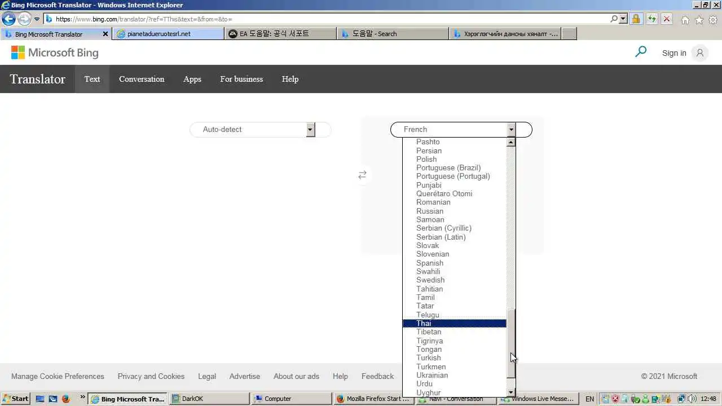722x406 pixels.
Task: Switch to the Хэрэглэгчийн дансны хяналт tab
Action: 505,34
